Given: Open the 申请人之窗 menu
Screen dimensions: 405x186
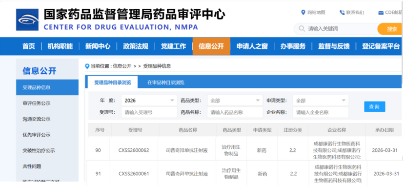Looking at the screenshot, I should click(252, 46).
